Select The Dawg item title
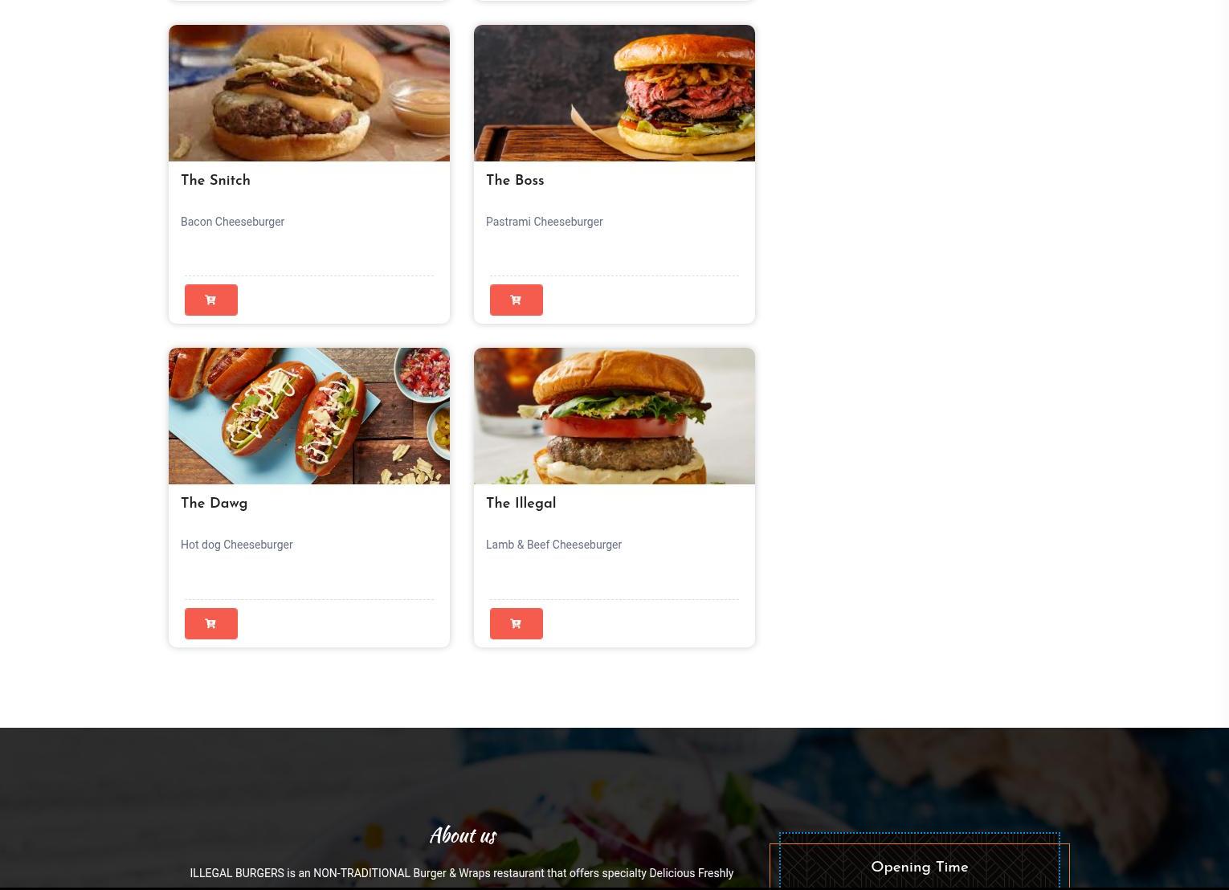Screen dimensions: 1229x890 tap(214, 504)
